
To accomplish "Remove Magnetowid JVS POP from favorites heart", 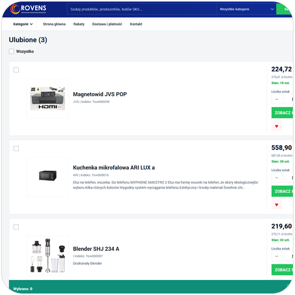I will (x=276, y=126).
